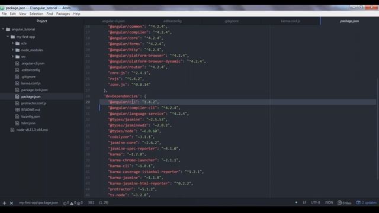The width and height of the screenshot is (379, 213).
Task: Open protractor.conf.js in the tree
Action: point(34,103)
